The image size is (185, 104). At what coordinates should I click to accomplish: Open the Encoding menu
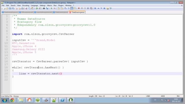click(x=26, y=5)
